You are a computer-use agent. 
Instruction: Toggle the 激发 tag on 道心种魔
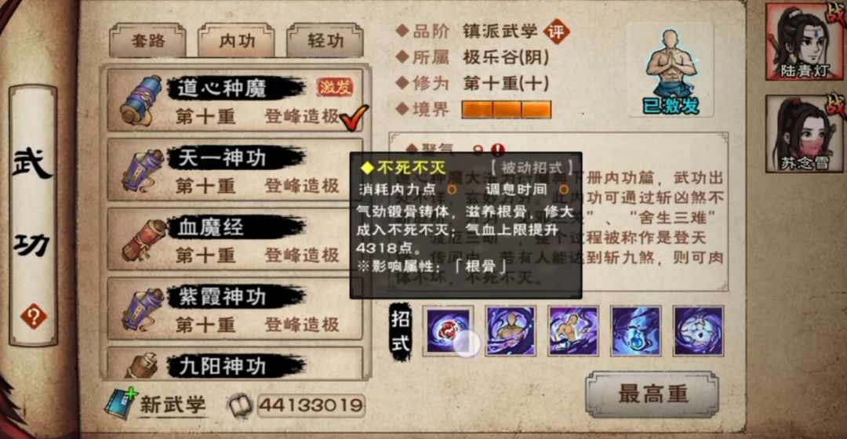(335, 86)
